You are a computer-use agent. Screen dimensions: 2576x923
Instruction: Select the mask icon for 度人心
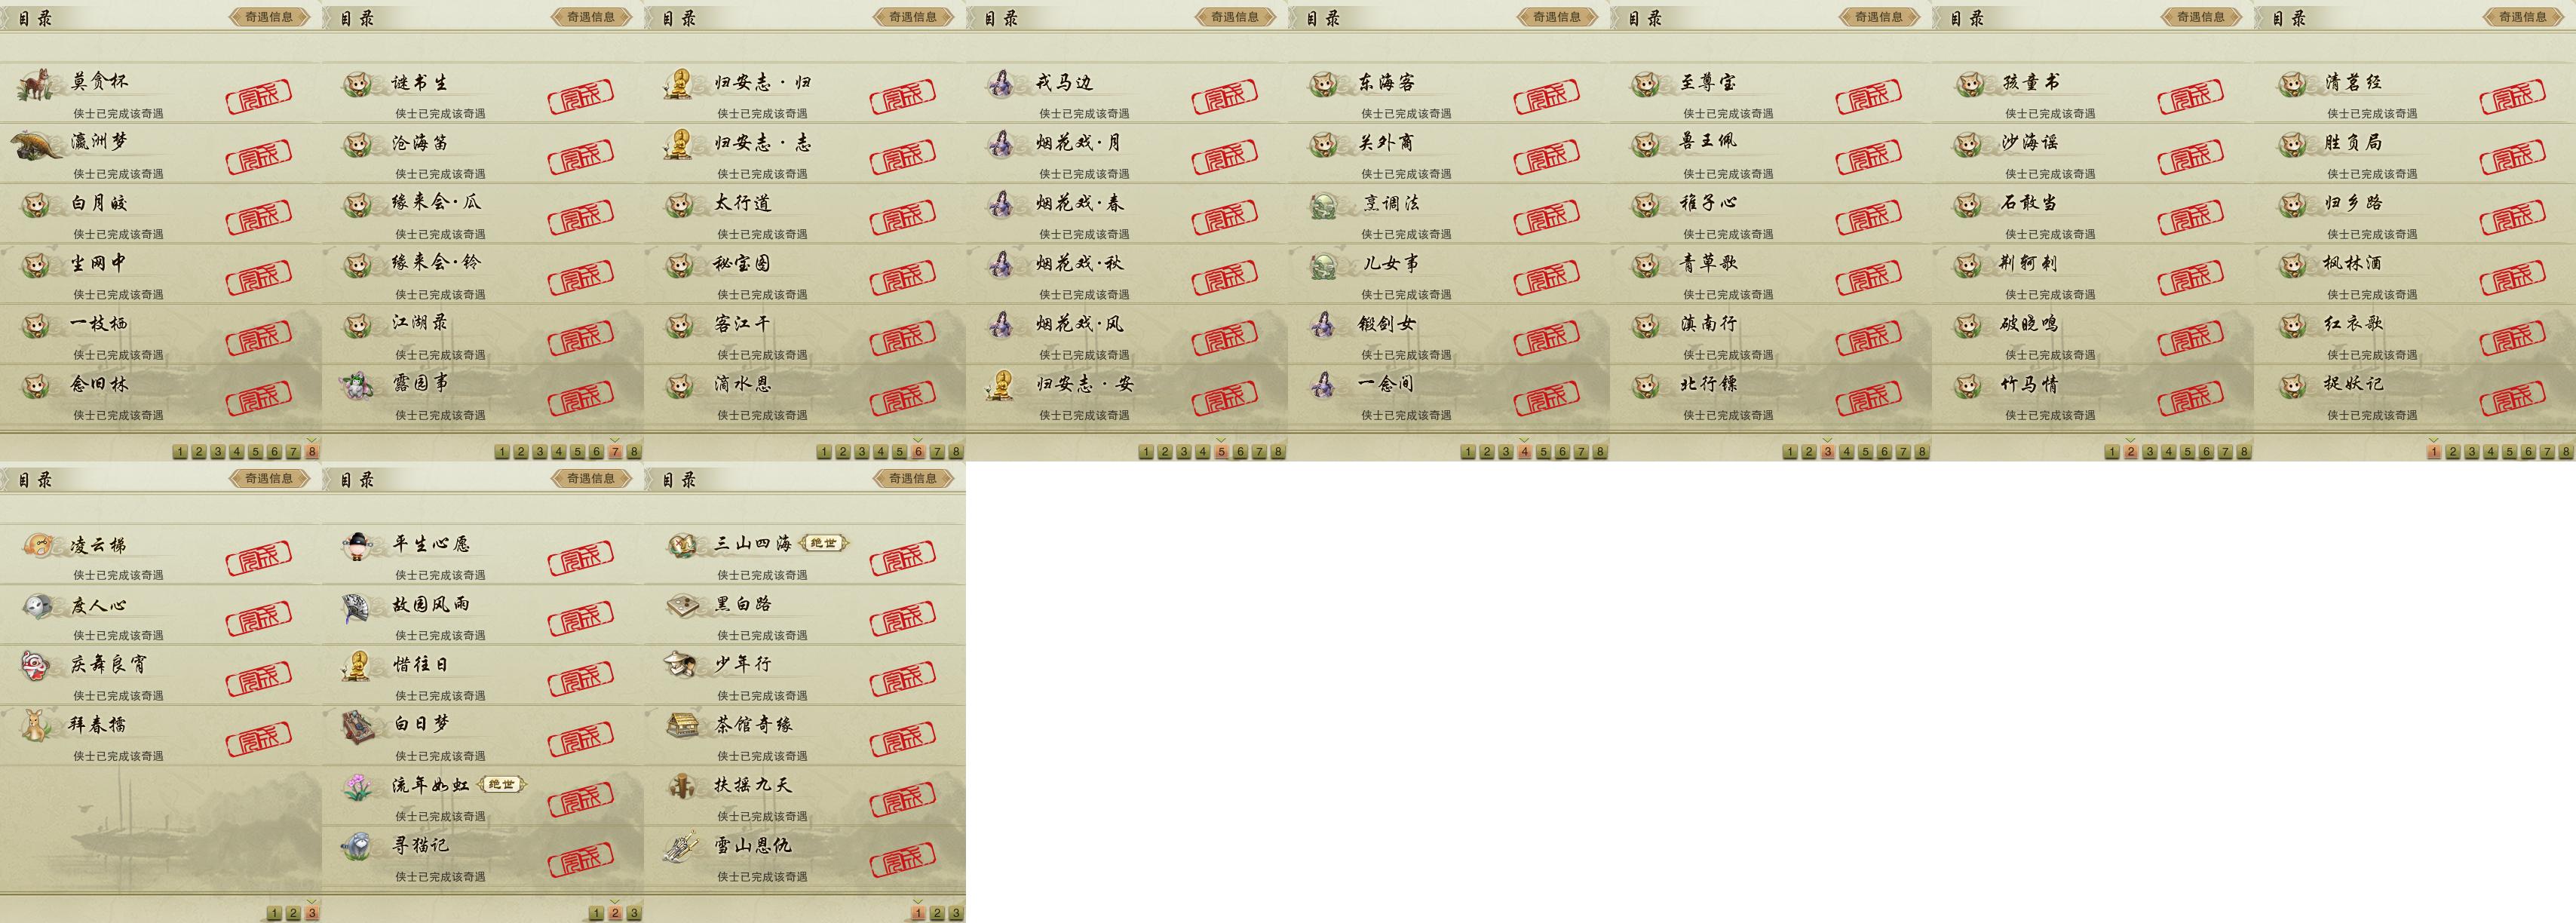coord(37,606)
